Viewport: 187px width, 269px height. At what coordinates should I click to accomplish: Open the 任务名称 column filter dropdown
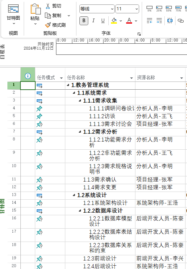(x=132, y=78)
